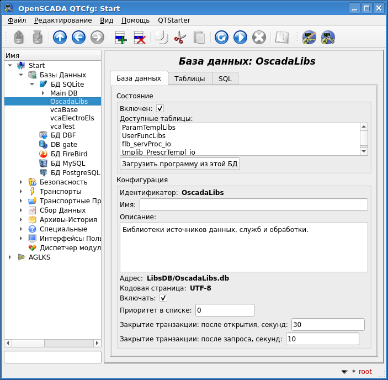Open the manual book icon in toolbar
This screenshot has width=388, height=380.
(x=282, y=37)
